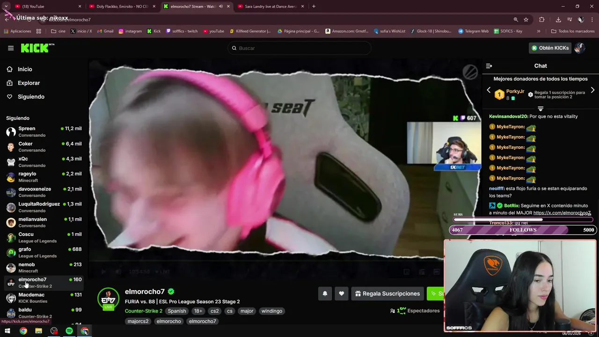
Task: Open the Coker channel in the sidebar
Action: [44, 147]
